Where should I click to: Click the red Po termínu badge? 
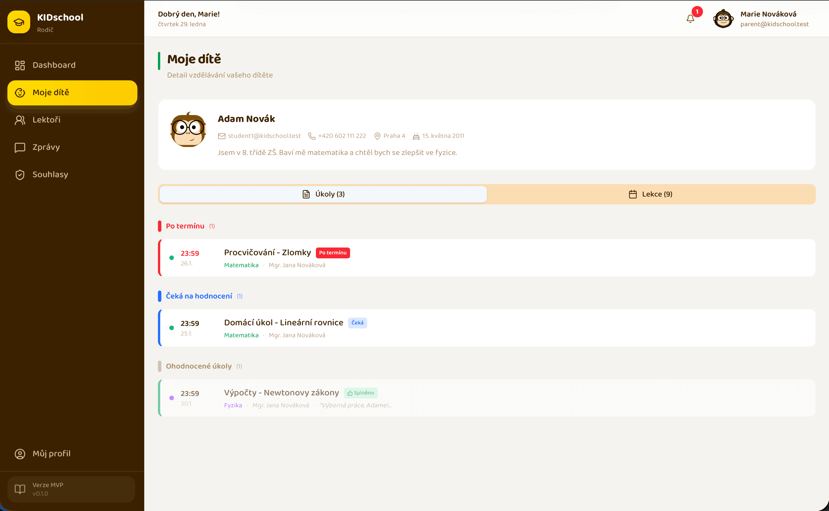[333, 253]
